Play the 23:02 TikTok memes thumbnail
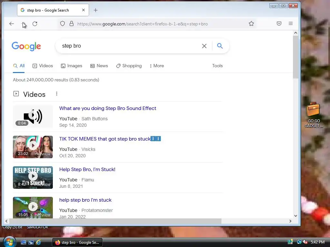The height and width of the screenshot is (247, 330). [x=33, y=147]
